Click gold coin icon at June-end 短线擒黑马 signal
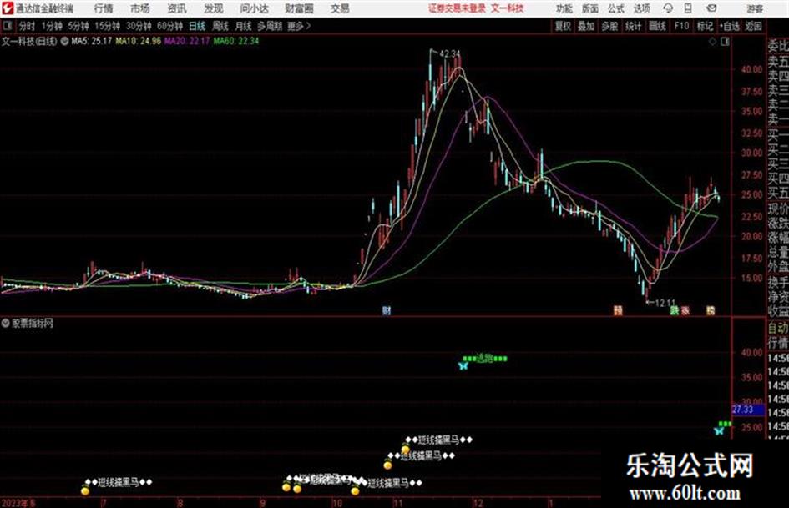This screenshot has width=789, height=508. (x=85, y=490)
